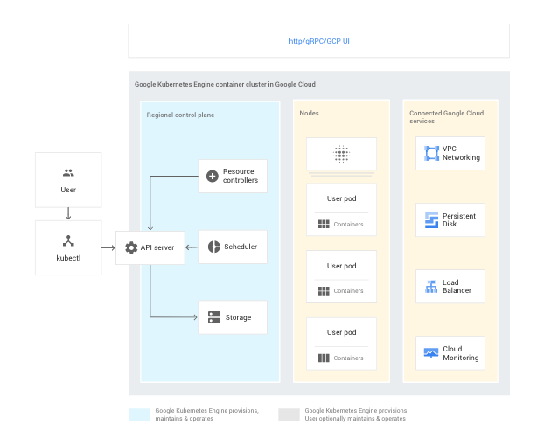Select the 'kubectl' label text
Image resolution: width=537 pixels, height=445 pixels.
(x=68, y=258)
